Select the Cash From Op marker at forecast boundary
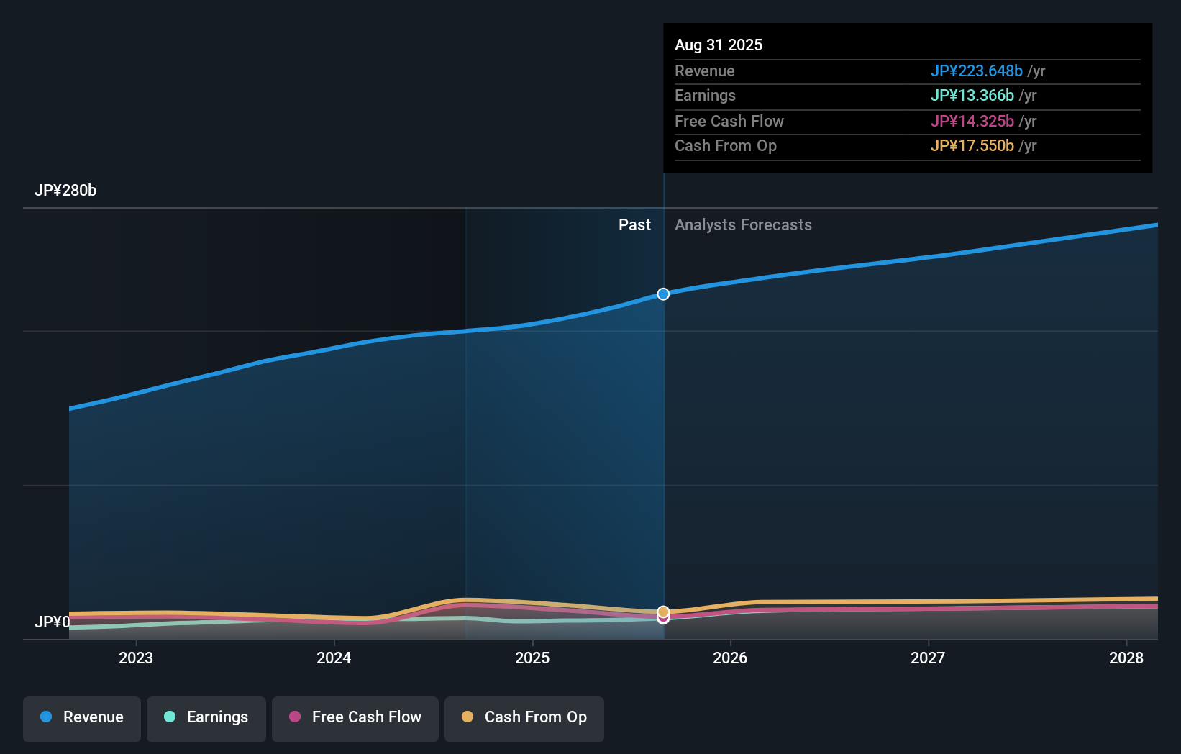1181x754 pixels. coord(662,612)
